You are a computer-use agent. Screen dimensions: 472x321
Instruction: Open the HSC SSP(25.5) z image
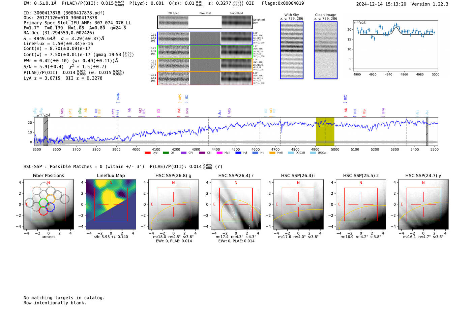[361, 204]
